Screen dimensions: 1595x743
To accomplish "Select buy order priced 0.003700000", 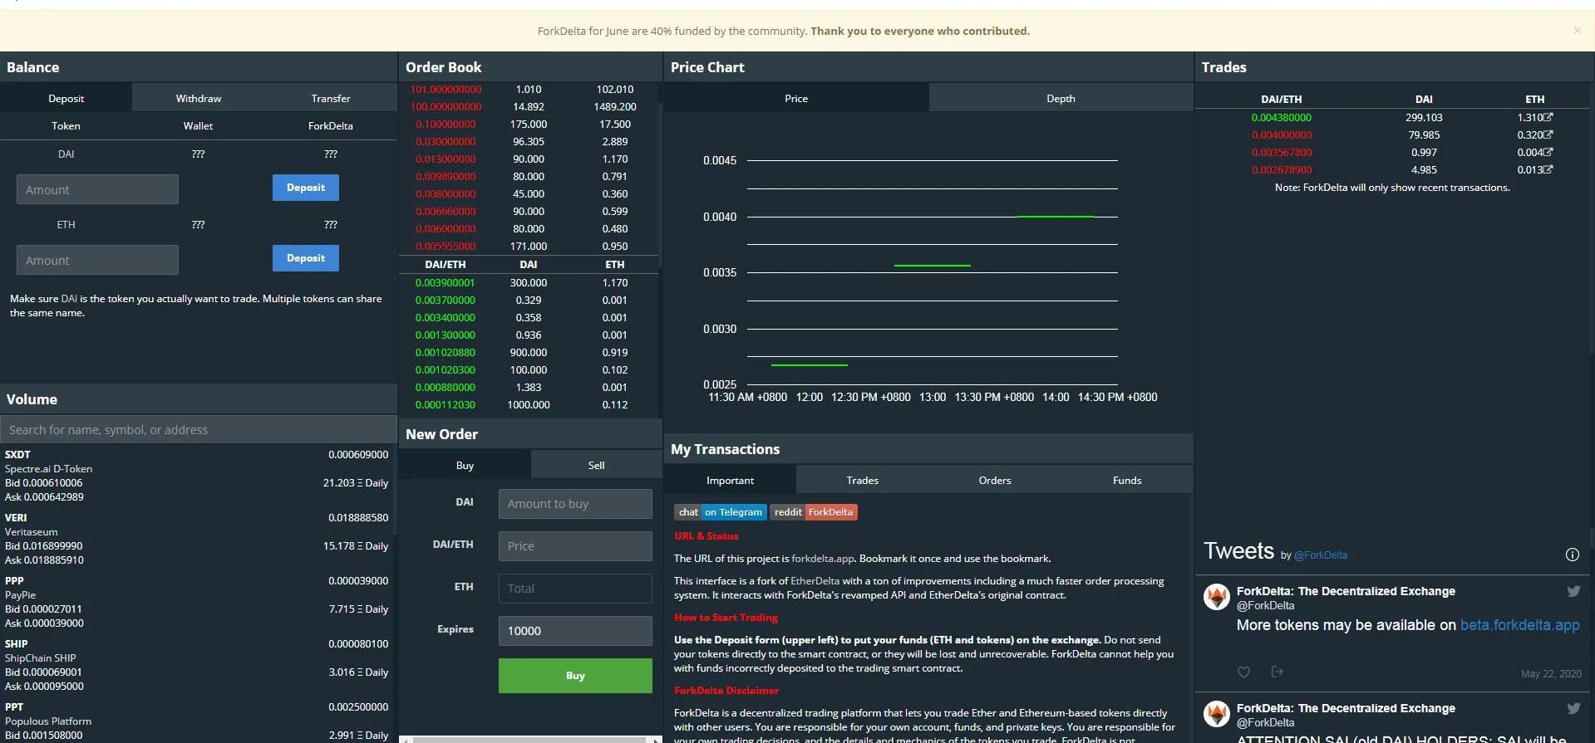I will point(529,301).
